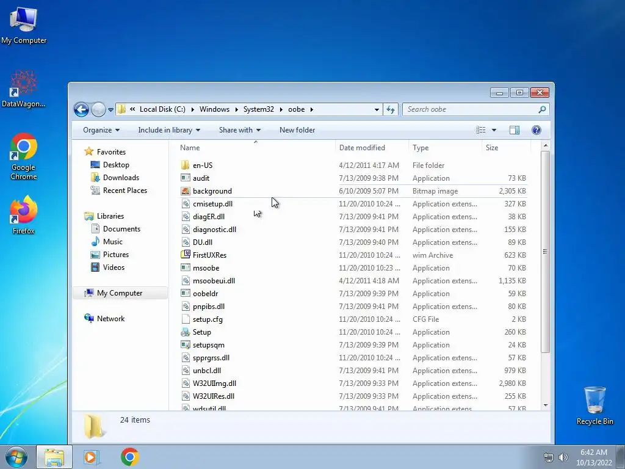Viewport: 625px width, 469px height.
Task: Click the search magnifier icon
Action: pyautogui.click(x=542, y=109)
